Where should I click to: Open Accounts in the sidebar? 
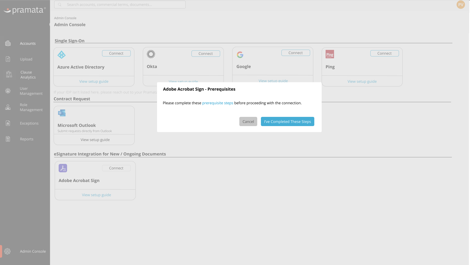click(x=28, y=43)
